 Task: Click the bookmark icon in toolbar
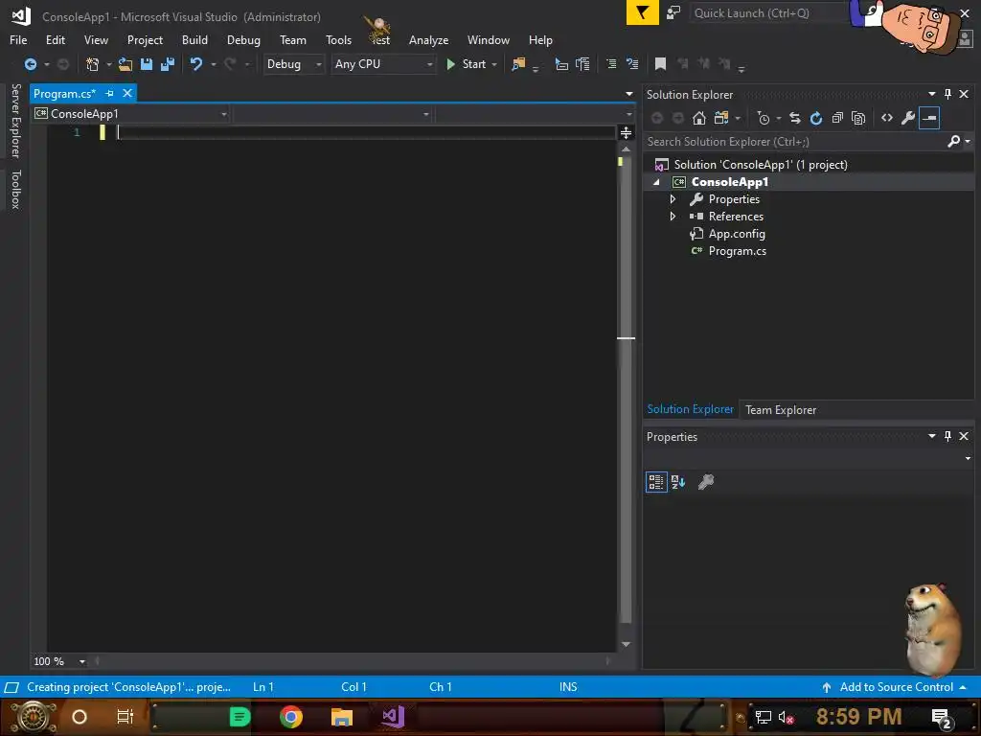coord(660,64)
